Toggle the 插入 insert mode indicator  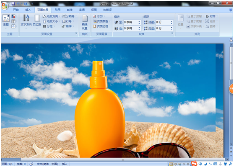click(65, 164)
